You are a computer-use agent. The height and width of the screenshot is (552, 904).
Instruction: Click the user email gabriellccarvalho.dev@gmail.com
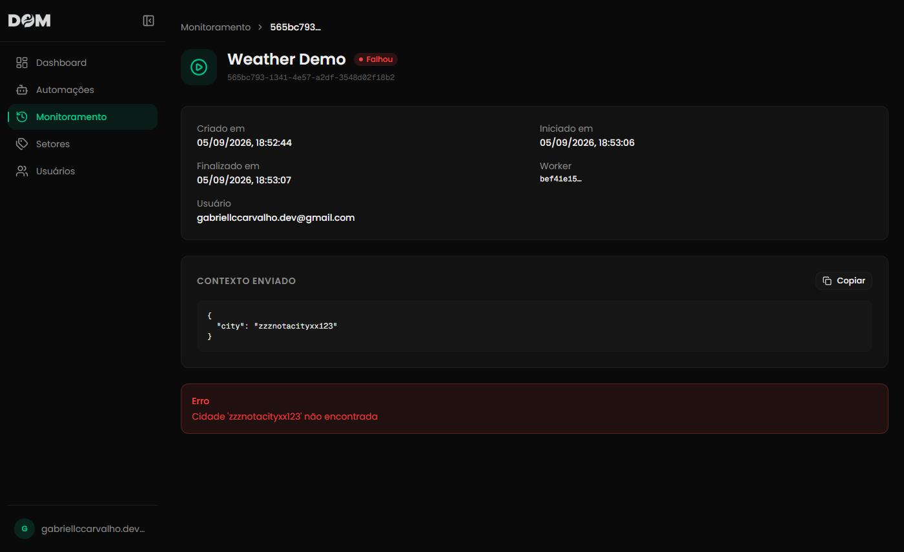pyautogui.click(x=276, y=218)
